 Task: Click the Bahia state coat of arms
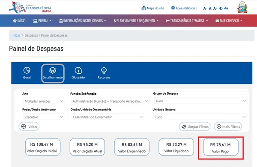242,7
